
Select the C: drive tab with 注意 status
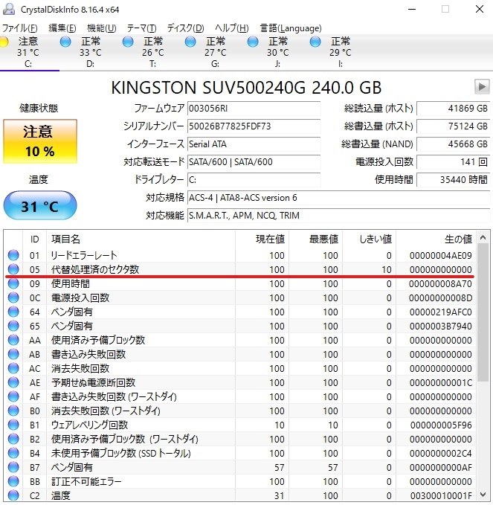[28, 53]
